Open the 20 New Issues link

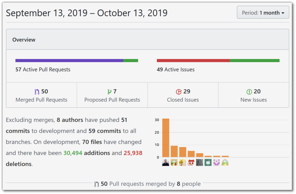[x=254, y=95]
